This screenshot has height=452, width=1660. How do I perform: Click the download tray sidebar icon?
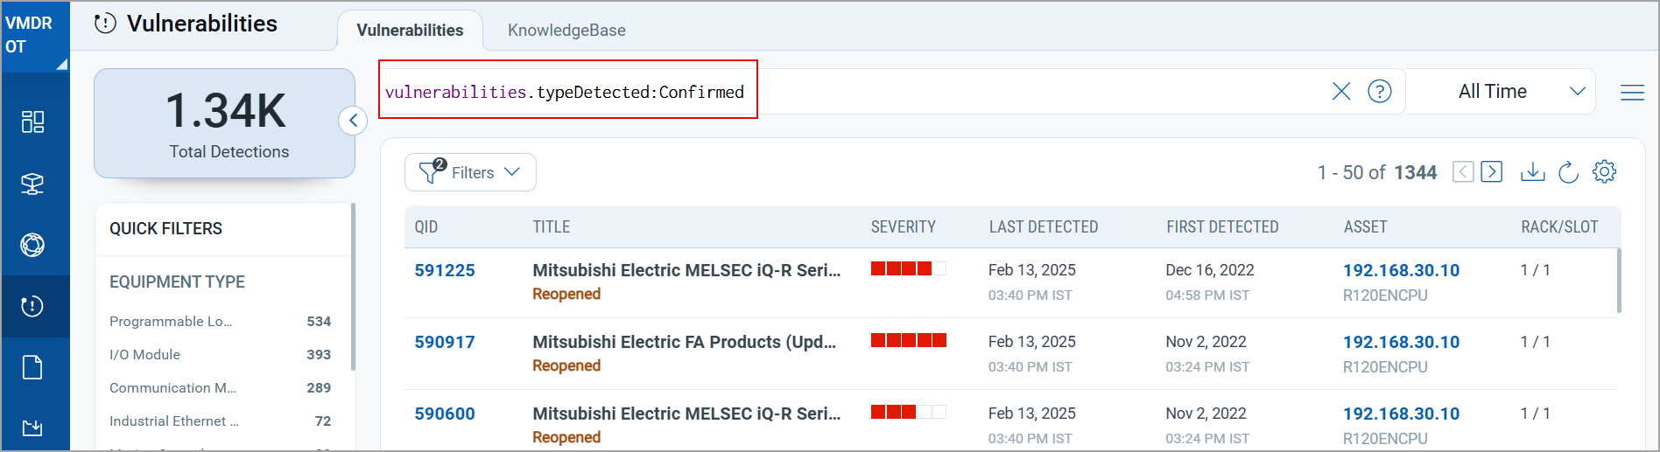(x=32, y=428)
